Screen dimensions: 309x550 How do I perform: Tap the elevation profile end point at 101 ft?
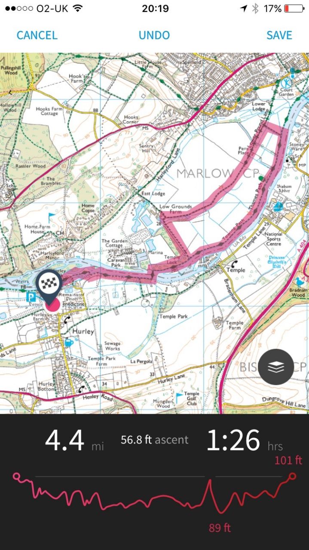pos(293,476)
